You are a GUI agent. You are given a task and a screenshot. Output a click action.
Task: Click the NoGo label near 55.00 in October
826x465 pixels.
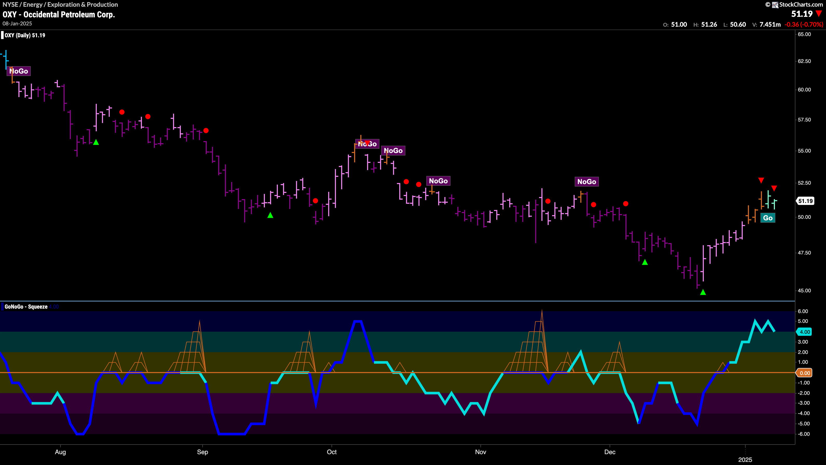393,150
